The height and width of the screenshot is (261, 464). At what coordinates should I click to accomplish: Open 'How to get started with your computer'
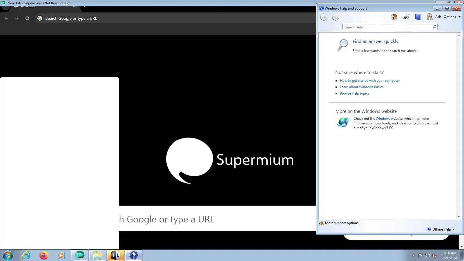coord(370,81)
